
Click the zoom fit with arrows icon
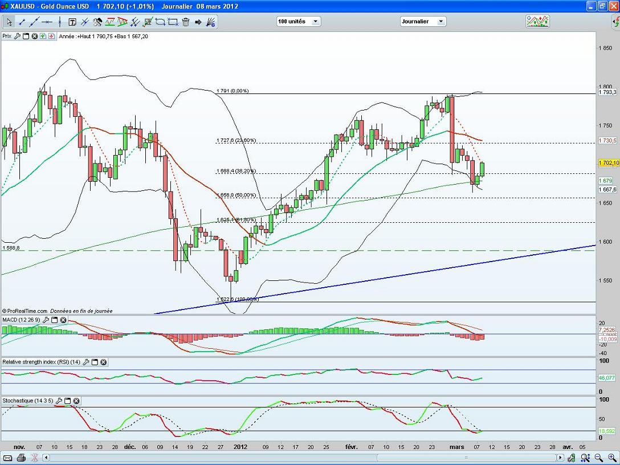(x=586, y=458)
